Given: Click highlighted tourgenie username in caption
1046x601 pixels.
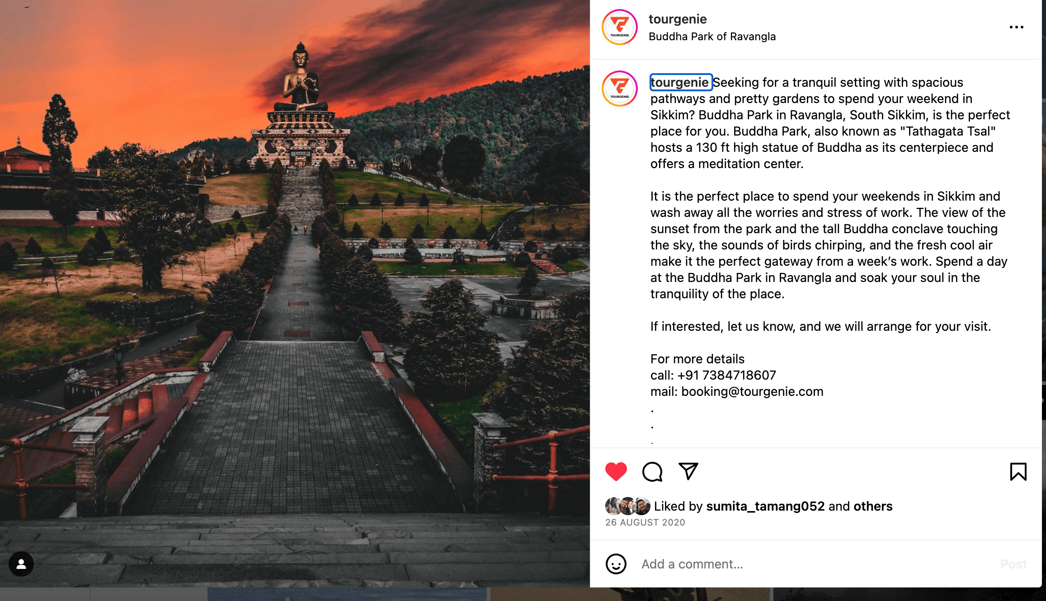Looking at the screenshot, I should point(681,82).
